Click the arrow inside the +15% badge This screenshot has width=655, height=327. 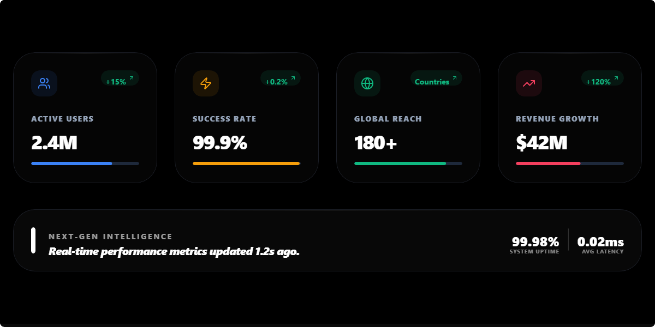point(131,77)
